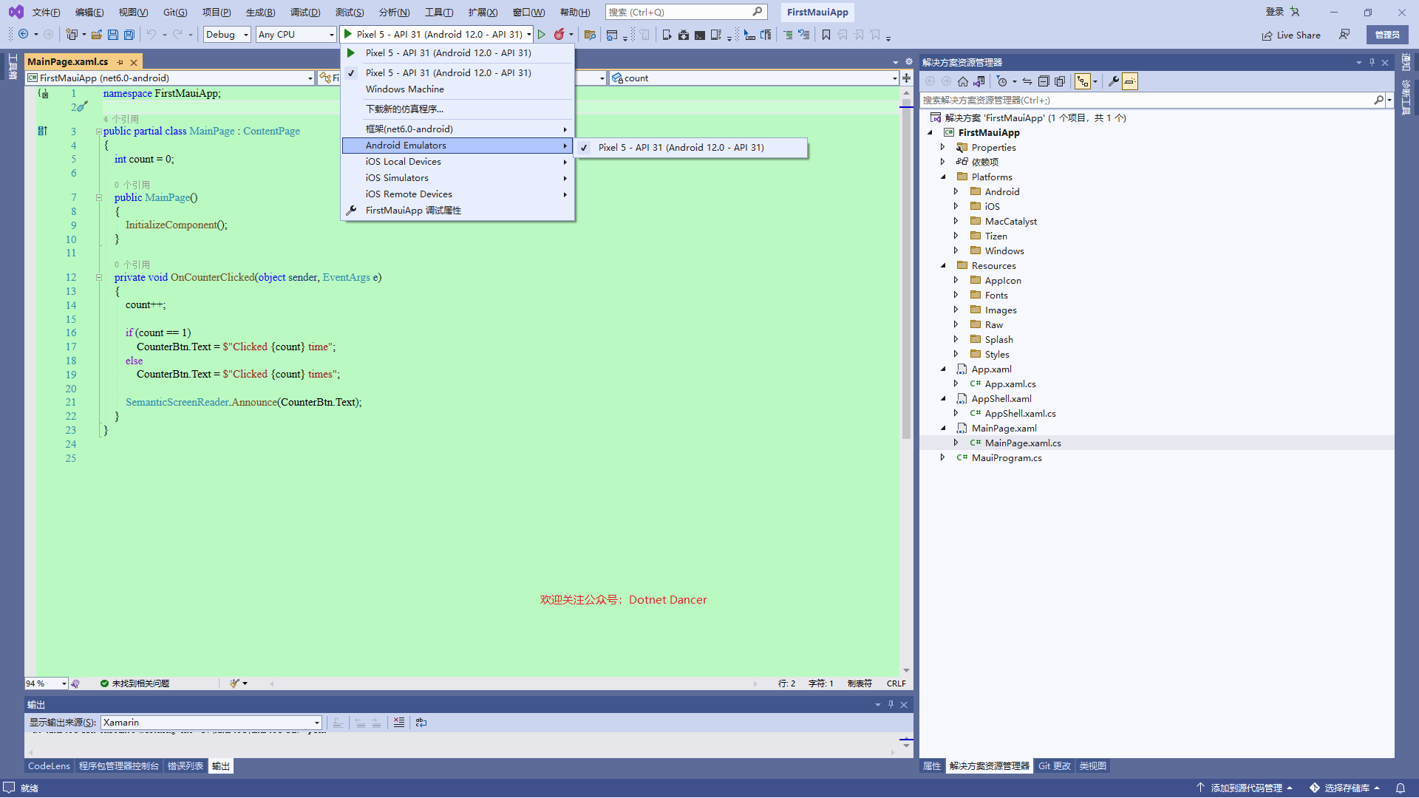Switch to the CodeLens tab
This screenshot has width=1419, height=798.
pyautogui.click(x=49, y=766)
